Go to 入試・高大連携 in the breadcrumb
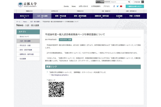The height and width of the screenshot is (107, 161). pyautogui.click(x=35, y=22)
